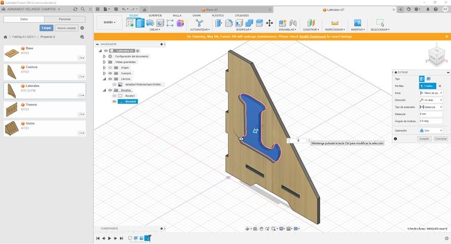Switch to the UTILIDADES tab
The image size is (451, 244).
(x=242, y=16)
